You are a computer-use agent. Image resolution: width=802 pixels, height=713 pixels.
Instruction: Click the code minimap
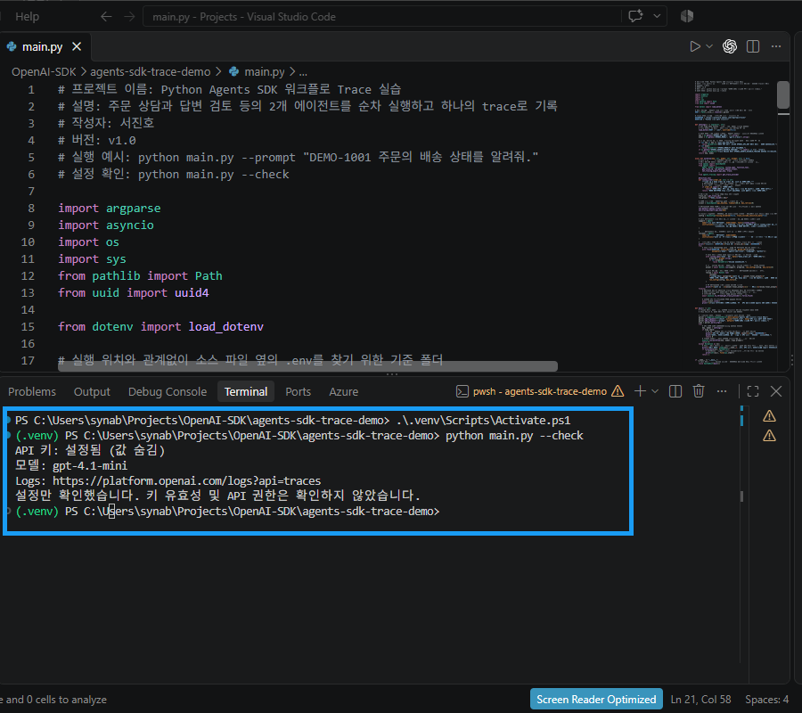tap(735, 221)
